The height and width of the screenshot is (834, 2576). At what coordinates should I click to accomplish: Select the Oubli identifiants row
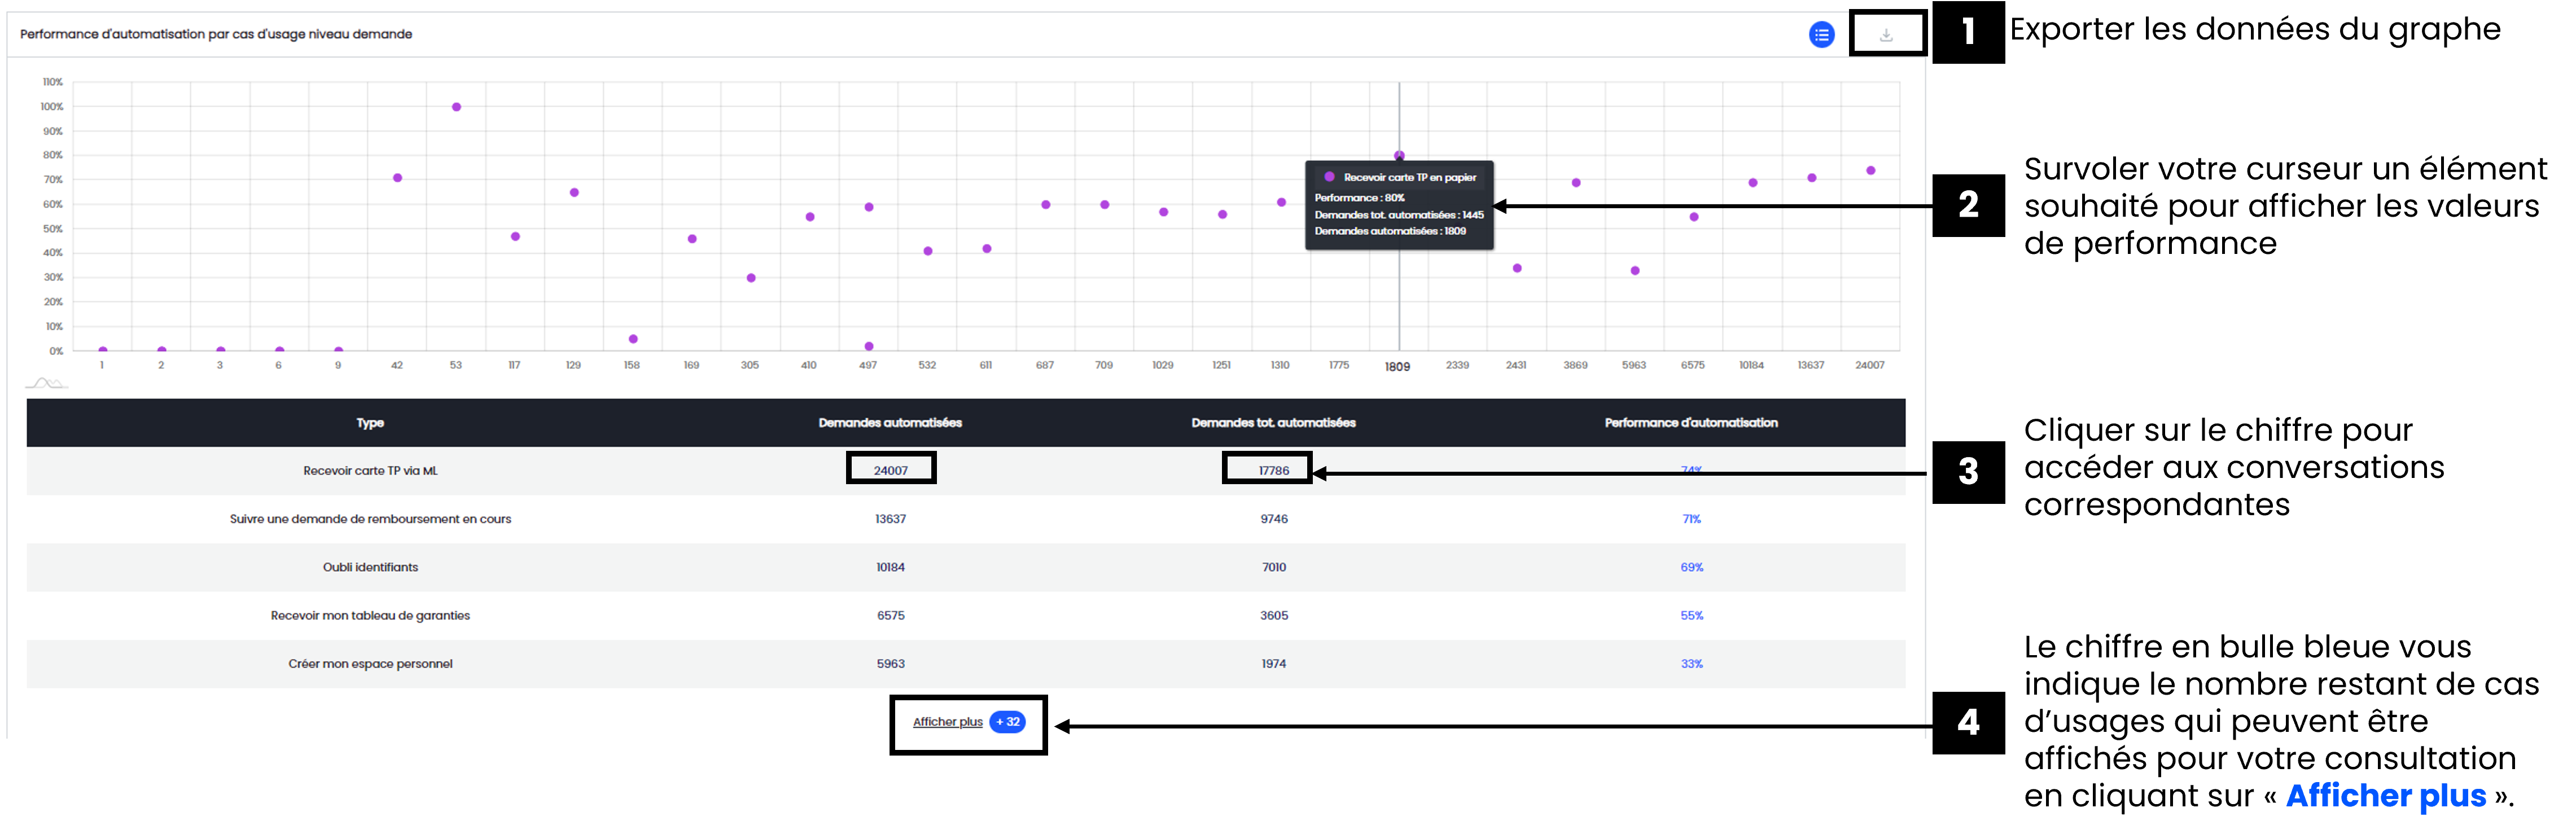click(370, 567)
